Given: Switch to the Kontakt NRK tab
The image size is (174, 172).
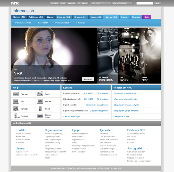Looking at the screenshot, I should click(19, 17).
